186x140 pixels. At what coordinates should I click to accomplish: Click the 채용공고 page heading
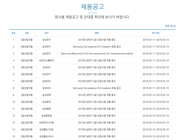(x=92, y=7)
